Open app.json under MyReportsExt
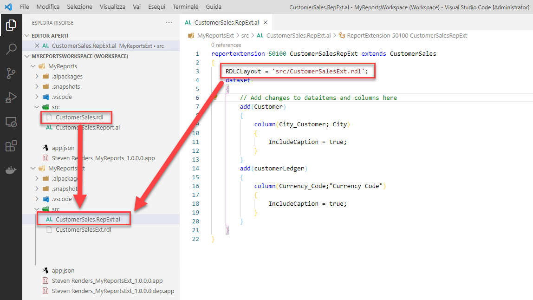Image resolution: width=533 pixels, height=300 pixels. coord(63,270)
